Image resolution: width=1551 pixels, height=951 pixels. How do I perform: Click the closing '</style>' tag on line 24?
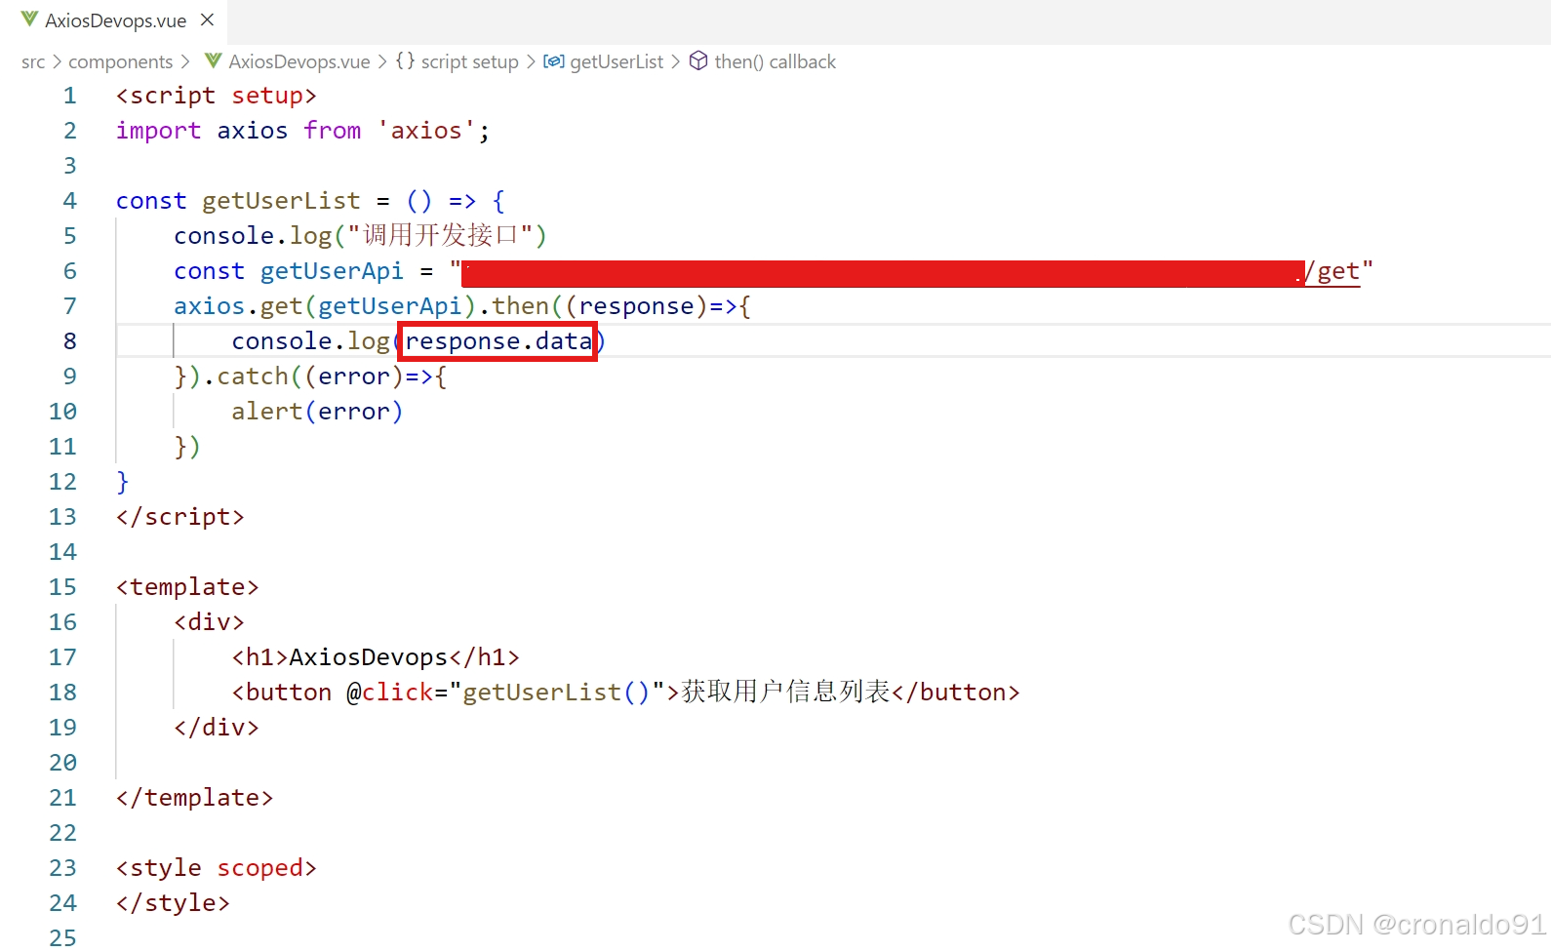click(174, 903)
